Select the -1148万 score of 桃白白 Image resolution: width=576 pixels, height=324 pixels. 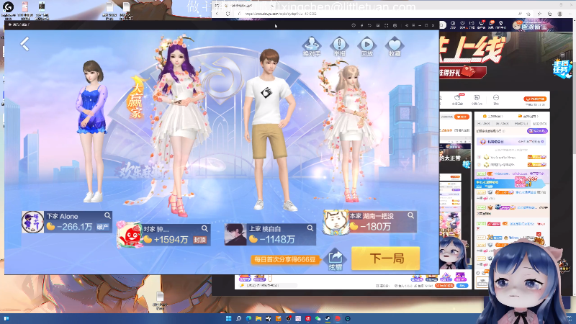pos(277,240)
